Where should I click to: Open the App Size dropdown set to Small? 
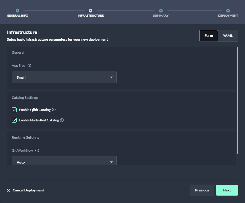coord(64,77)
